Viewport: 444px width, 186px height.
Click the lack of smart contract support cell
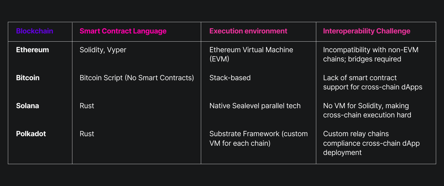click(x=372, y=82)
